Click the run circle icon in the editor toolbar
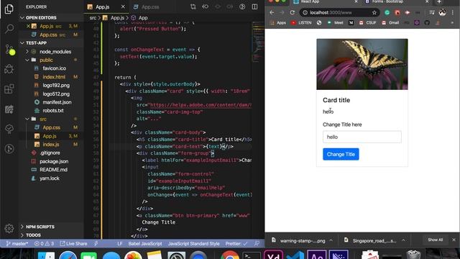Screen dimensions: 460x259 (242, 6)
